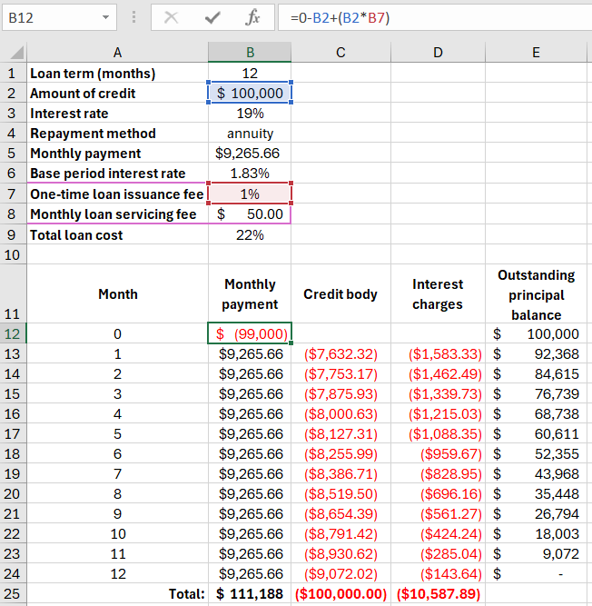This screenshot has height=606, width=592.
Task: Click the 'Total loan cost' label
Action: click(76, 235)
